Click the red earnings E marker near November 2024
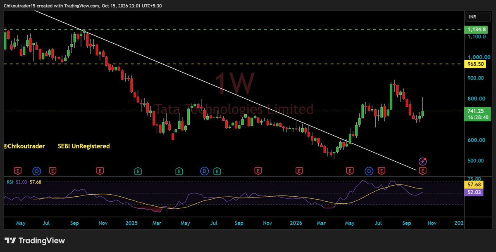 point(100,170)
